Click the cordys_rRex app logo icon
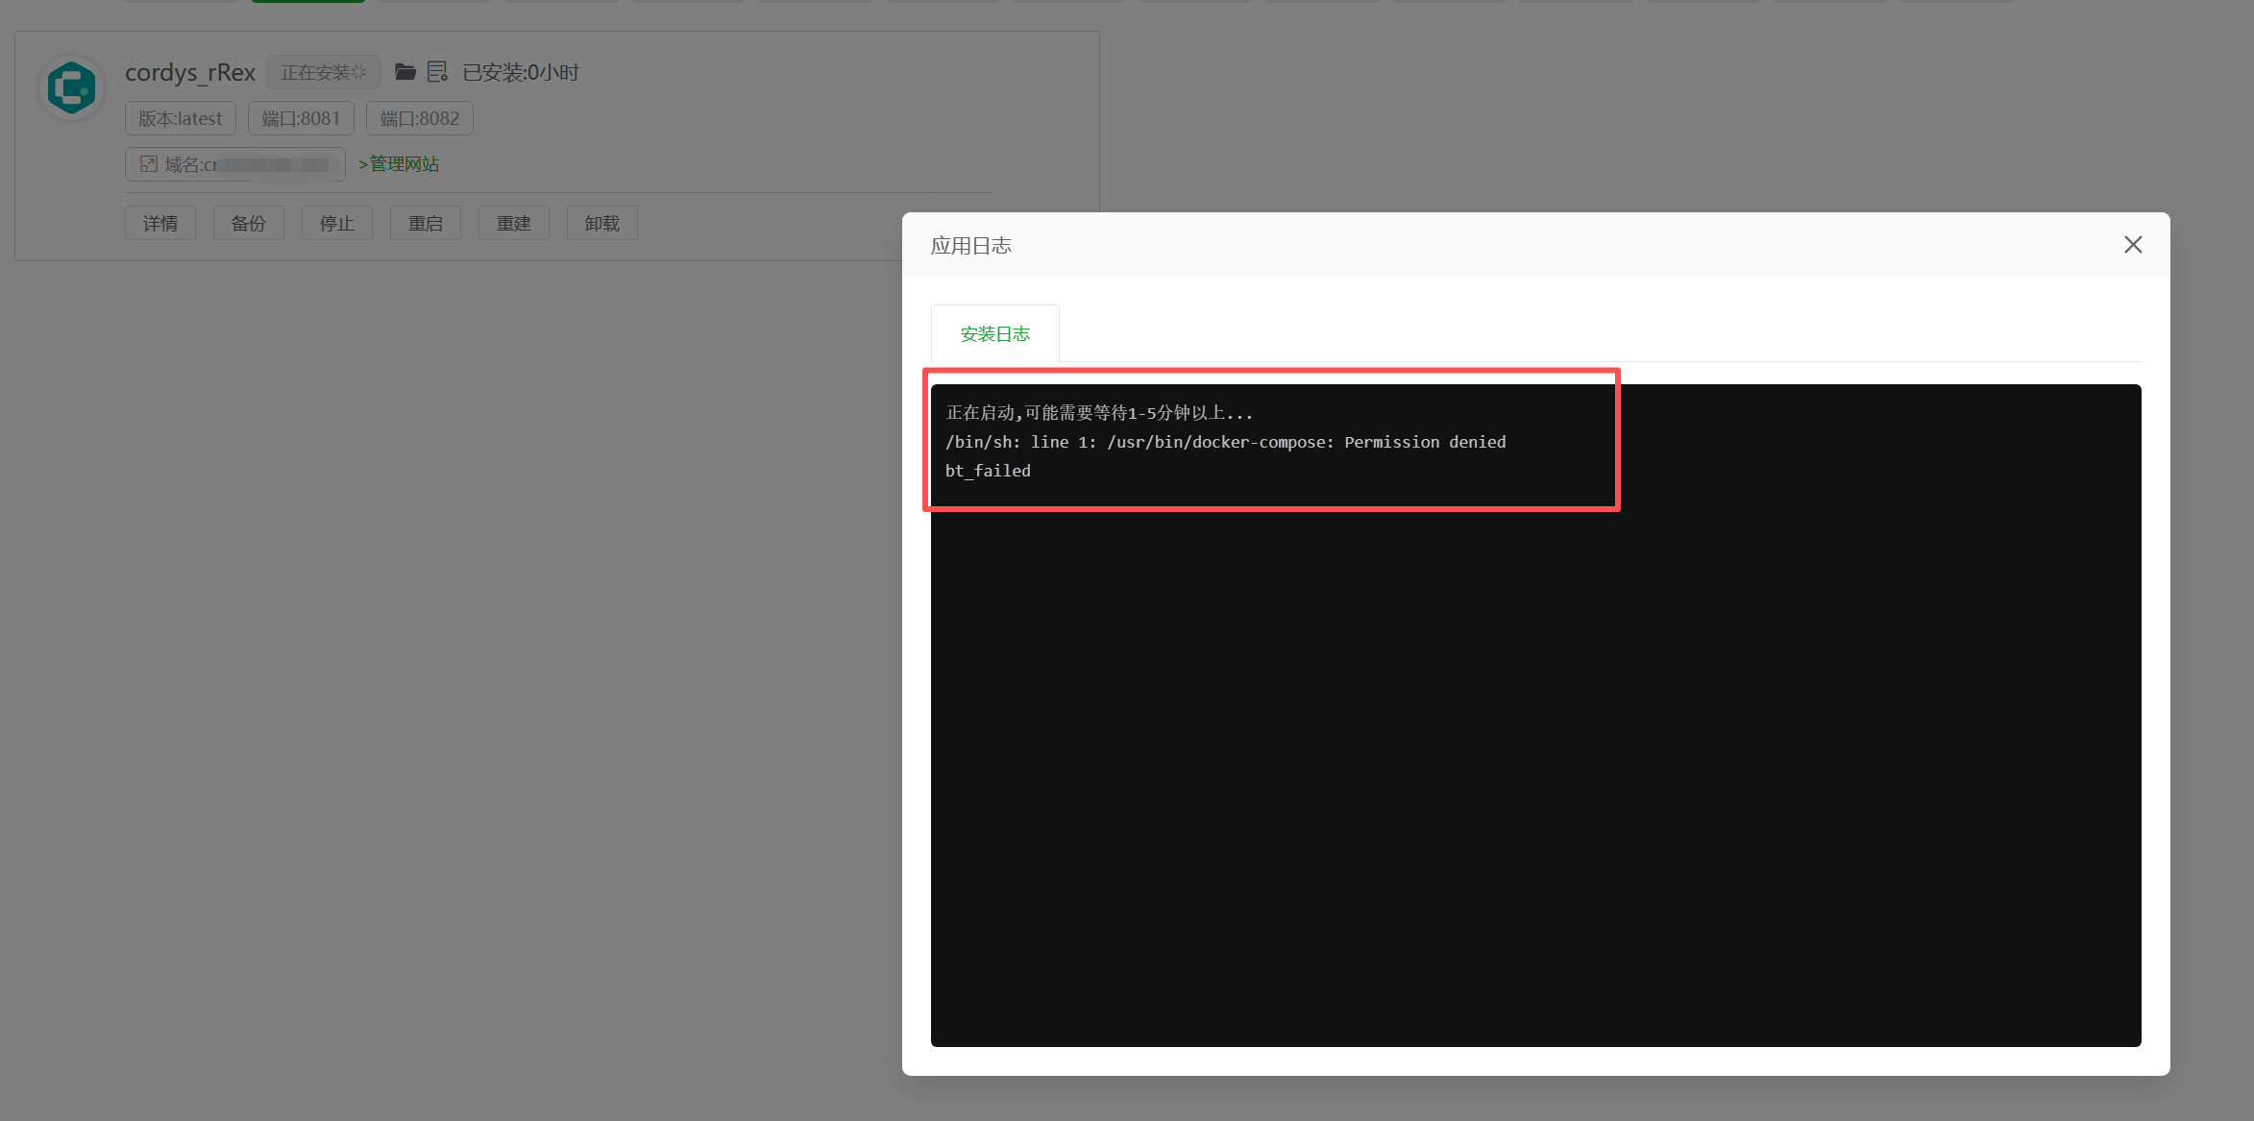2254x1121 pixels. 71,87
